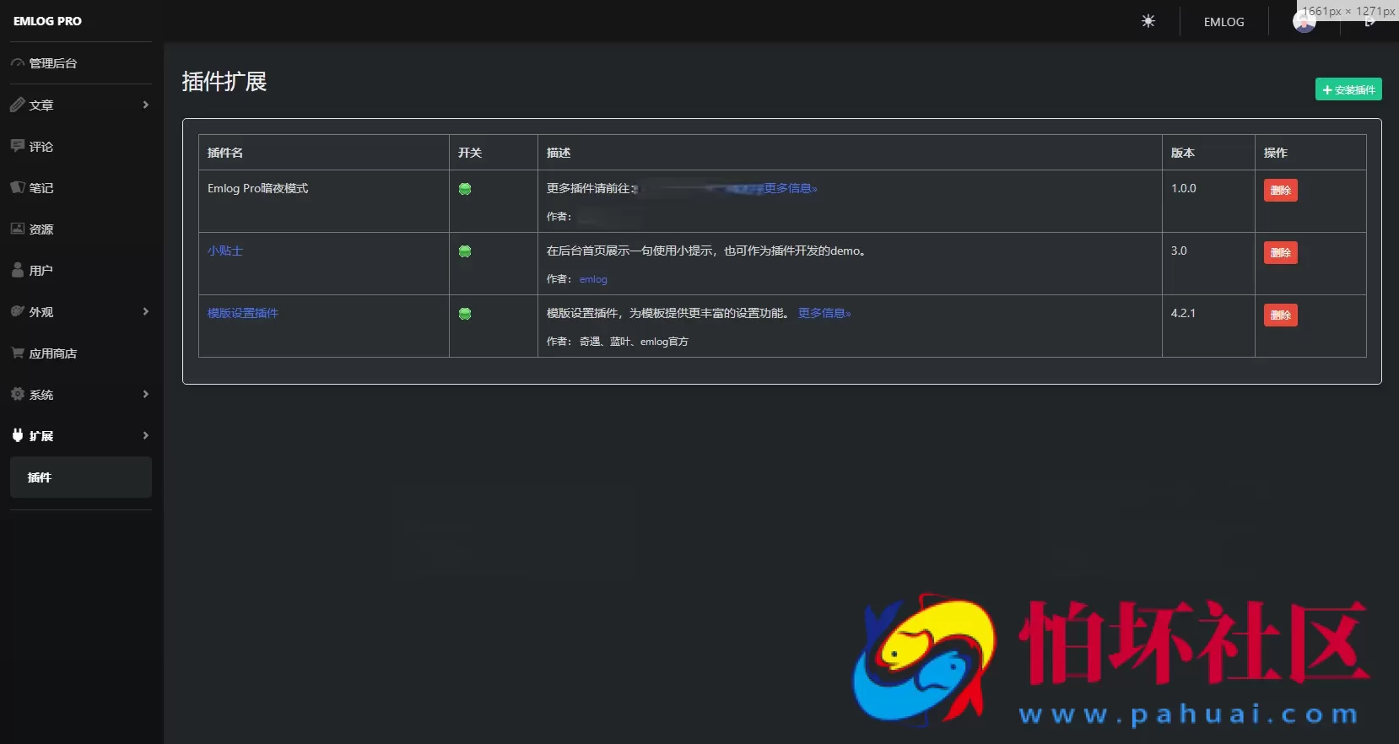Click the 用户 person icon in sidebar

pos(17,270)
